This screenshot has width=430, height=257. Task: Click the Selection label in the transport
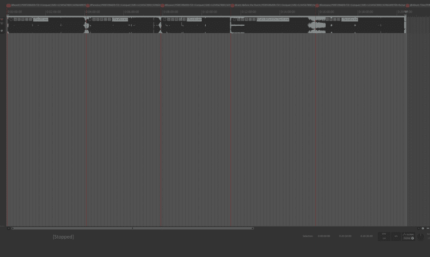point(307,236)
